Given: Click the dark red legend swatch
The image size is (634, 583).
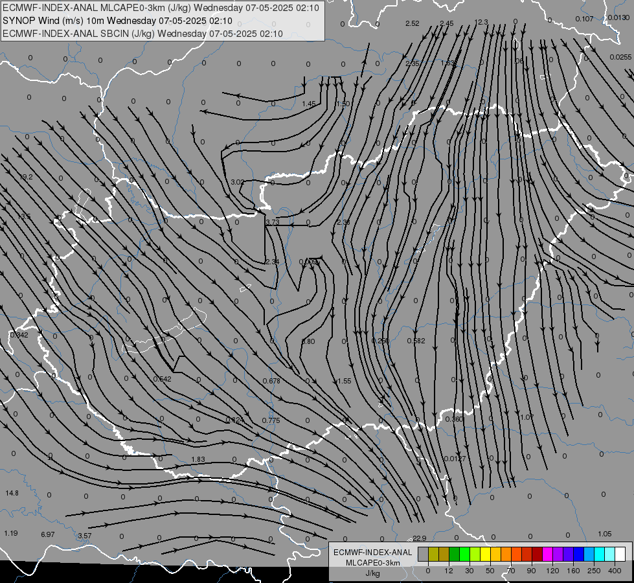Looking at the screenshot, I should (x=538, y=554).
